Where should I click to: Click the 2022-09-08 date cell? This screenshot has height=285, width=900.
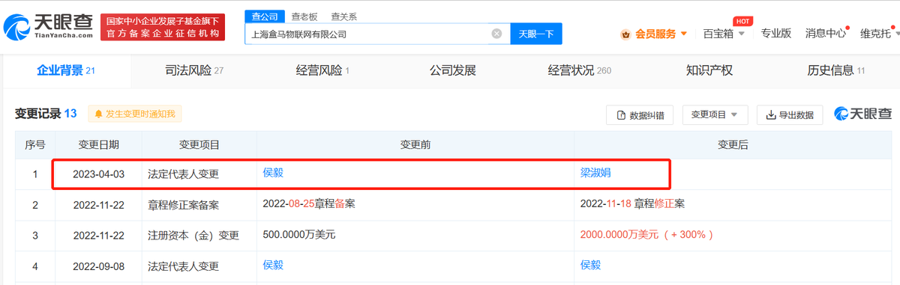98,266
